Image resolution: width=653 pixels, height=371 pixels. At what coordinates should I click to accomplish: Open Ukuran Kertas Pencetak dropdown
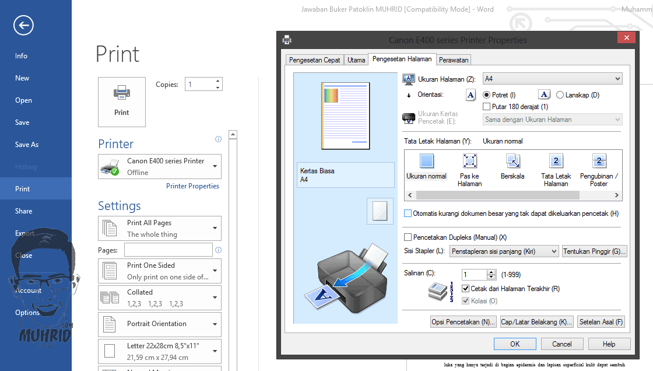553,120
